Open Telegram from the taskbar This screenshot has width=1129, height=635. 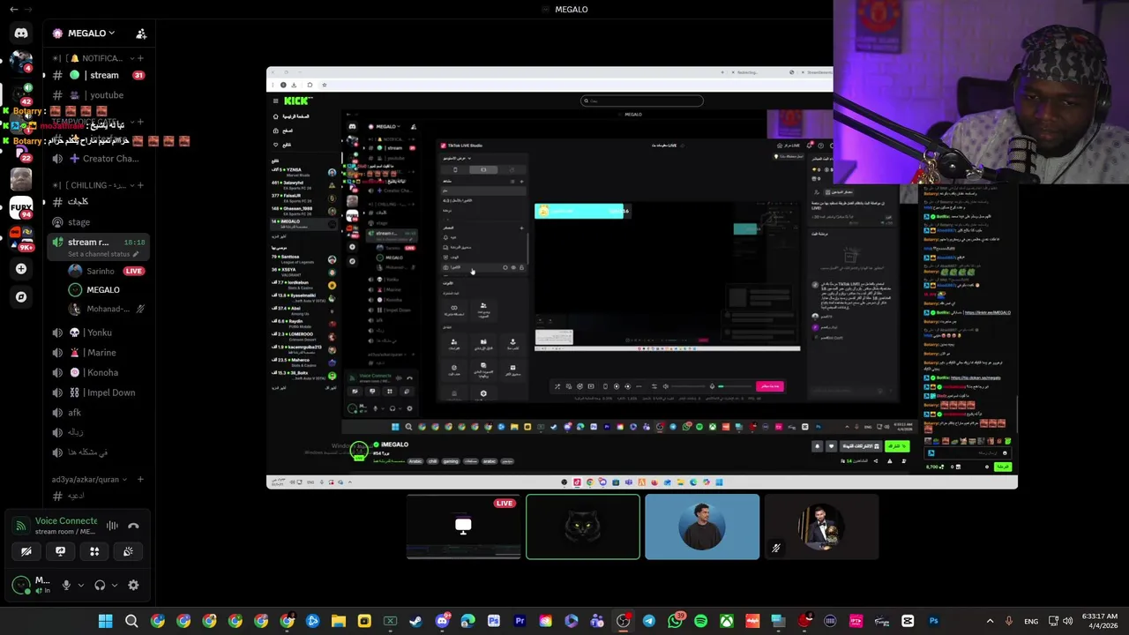pyautogui.click(x=649, y=621)
